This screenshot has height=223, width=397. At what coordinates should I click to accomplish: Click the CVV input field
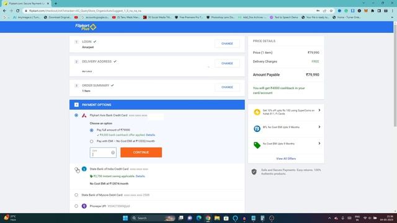103,152
